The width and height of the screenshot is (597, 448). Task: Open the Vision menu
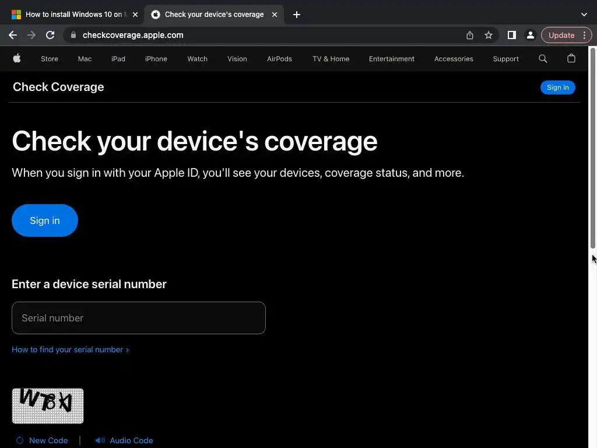[237, 59]
